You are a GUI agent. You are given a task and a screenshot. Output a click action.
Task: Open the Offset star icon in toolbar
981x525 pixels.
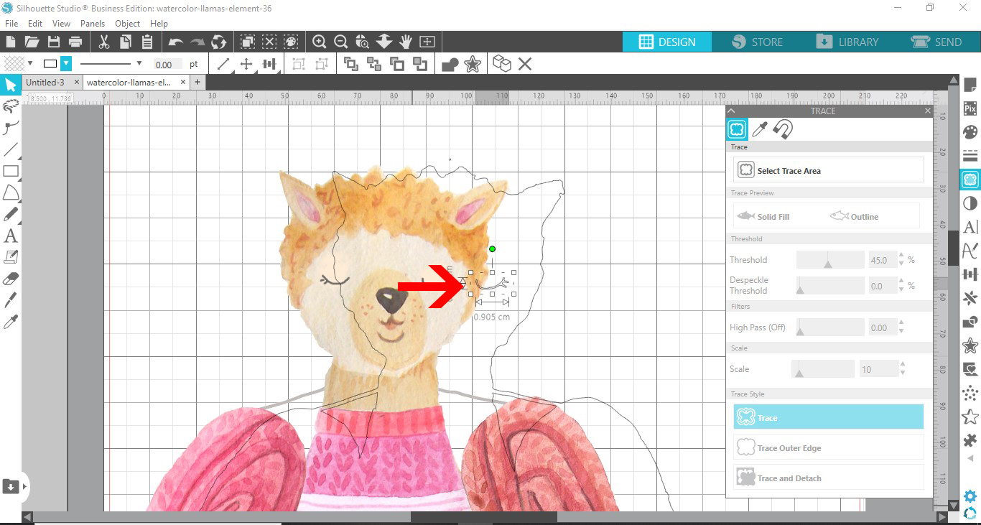(473, 65)
